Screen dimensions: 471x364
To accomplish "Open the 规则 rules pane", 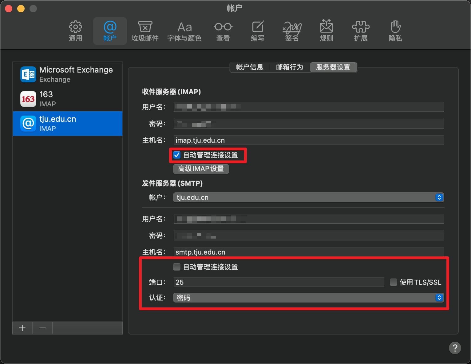I will click(326, 31).
